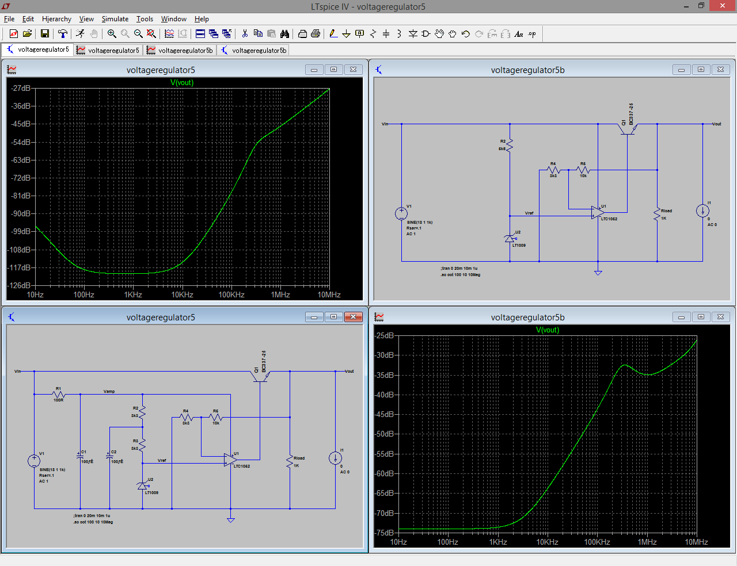Select the Zoom In magnifier

click(x=112, y=34)
